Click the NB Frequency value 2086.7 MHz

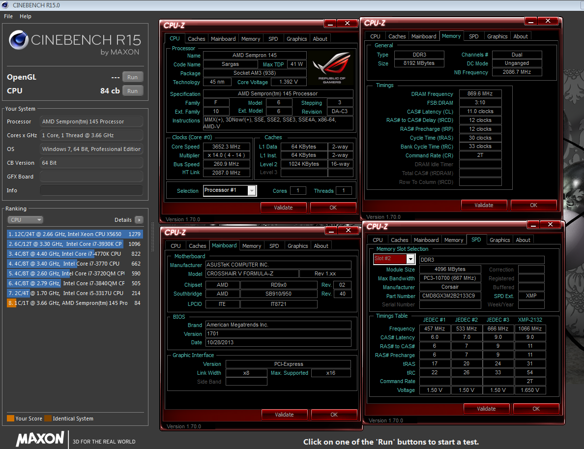coord(517,72)
